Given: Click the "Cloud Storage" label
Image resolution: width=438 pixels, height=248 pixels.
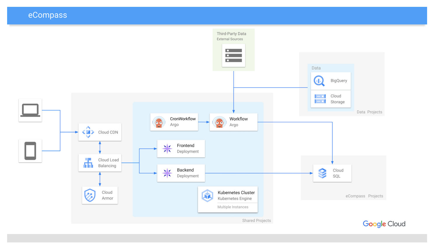Looking at the screenshot, I should (x=338, y=99).
